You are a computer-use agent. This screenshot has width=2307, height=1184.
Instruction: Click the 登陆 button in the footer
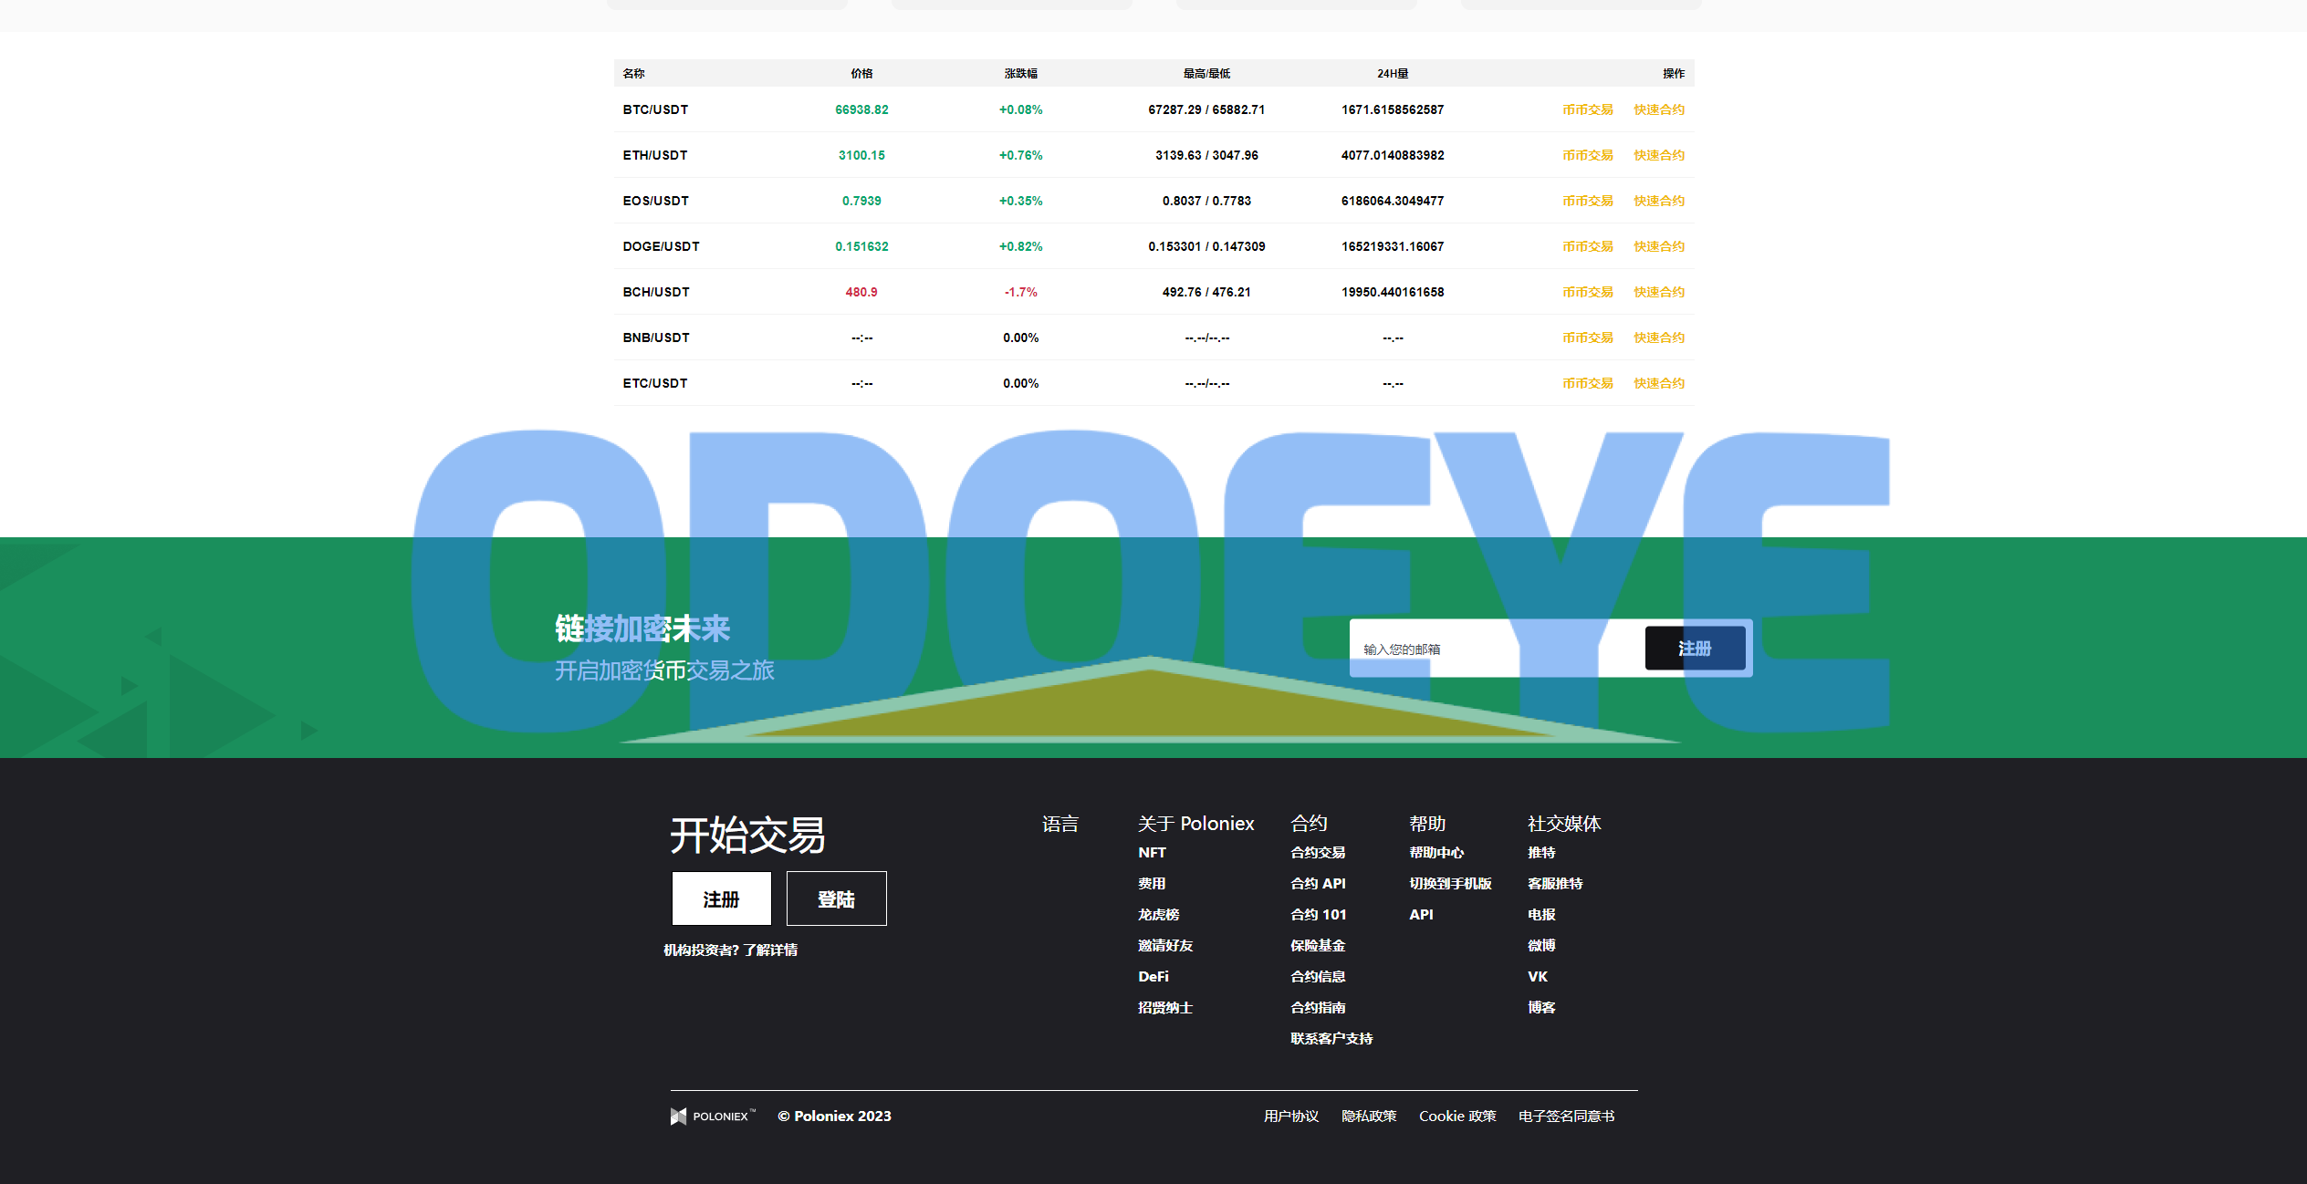[x=836, y=899]
